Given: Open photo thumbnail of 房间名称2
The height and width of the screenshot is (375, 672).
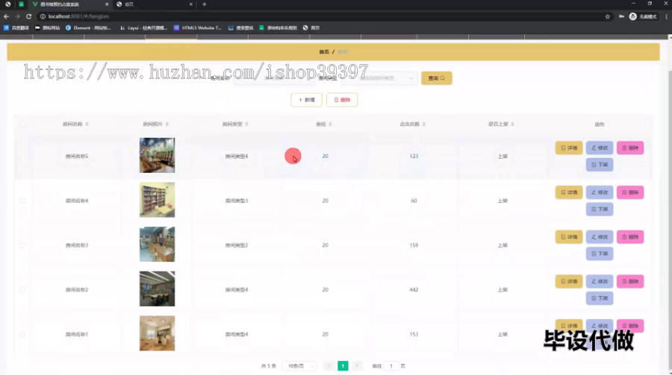Looking at the screenshot, I should click(158, 289).
